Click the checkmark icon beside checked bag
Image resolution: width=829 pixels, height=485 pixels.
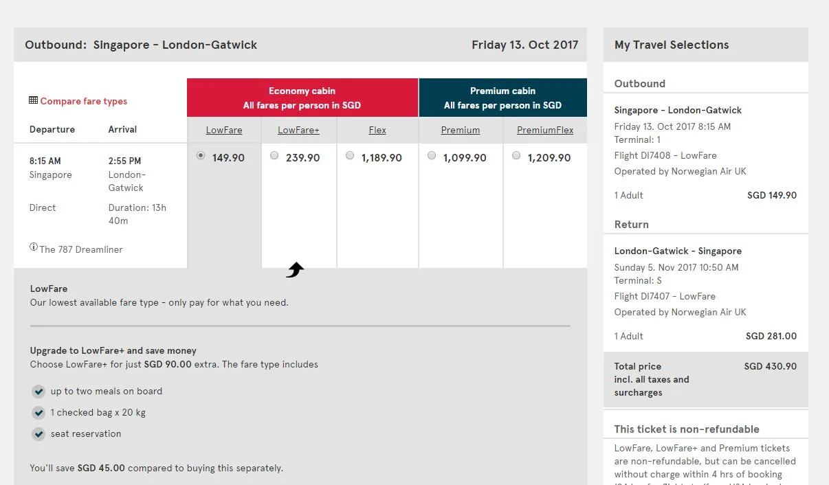[x=38, y=413]
